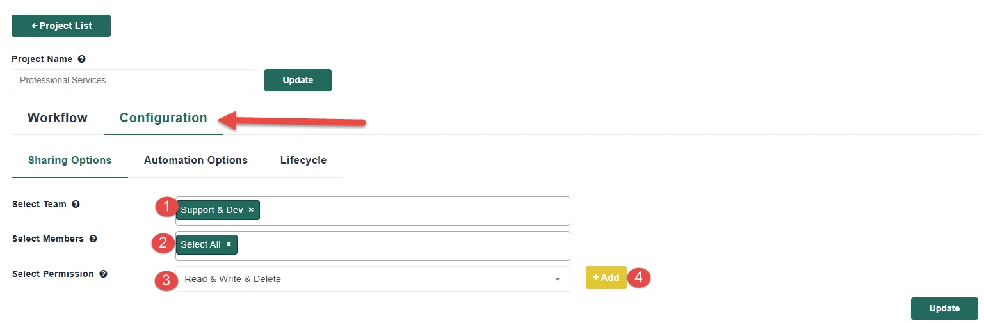Remove the Support & Dev team tag
984x323 pixels.
pos(251,210)
